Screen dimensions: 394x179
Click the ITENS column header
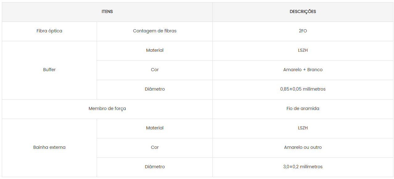pos(107,12)
